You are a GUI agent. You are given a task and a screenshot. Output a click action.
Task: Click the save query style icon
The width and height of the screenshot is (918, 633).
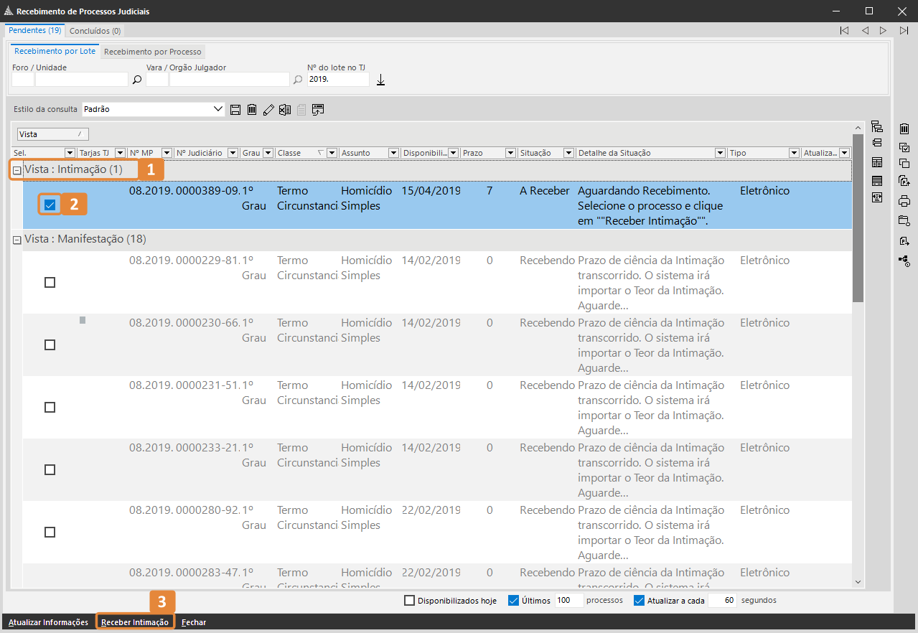(235, 110)
